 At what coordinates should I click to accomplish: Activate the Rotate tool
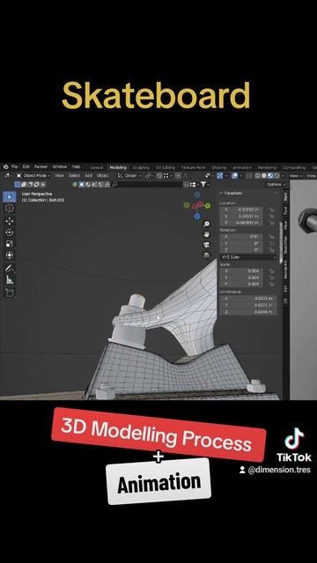pyautogui.click(x=10, y=232)
